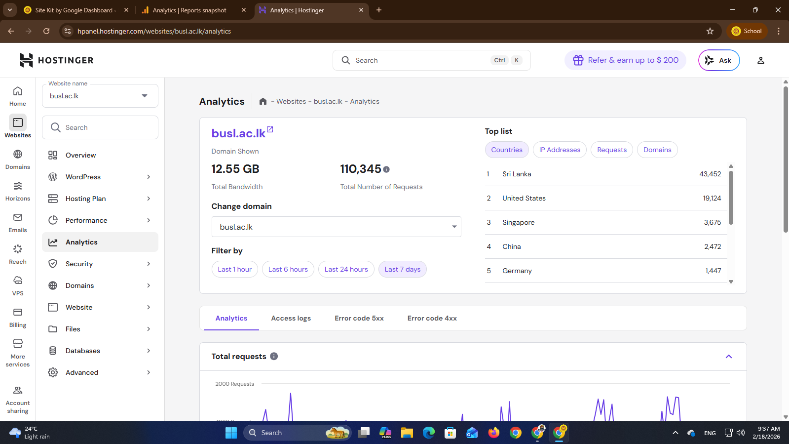Click the user profile icon
Viewport: 789px width, 444px height.
[x=760, y=60]
